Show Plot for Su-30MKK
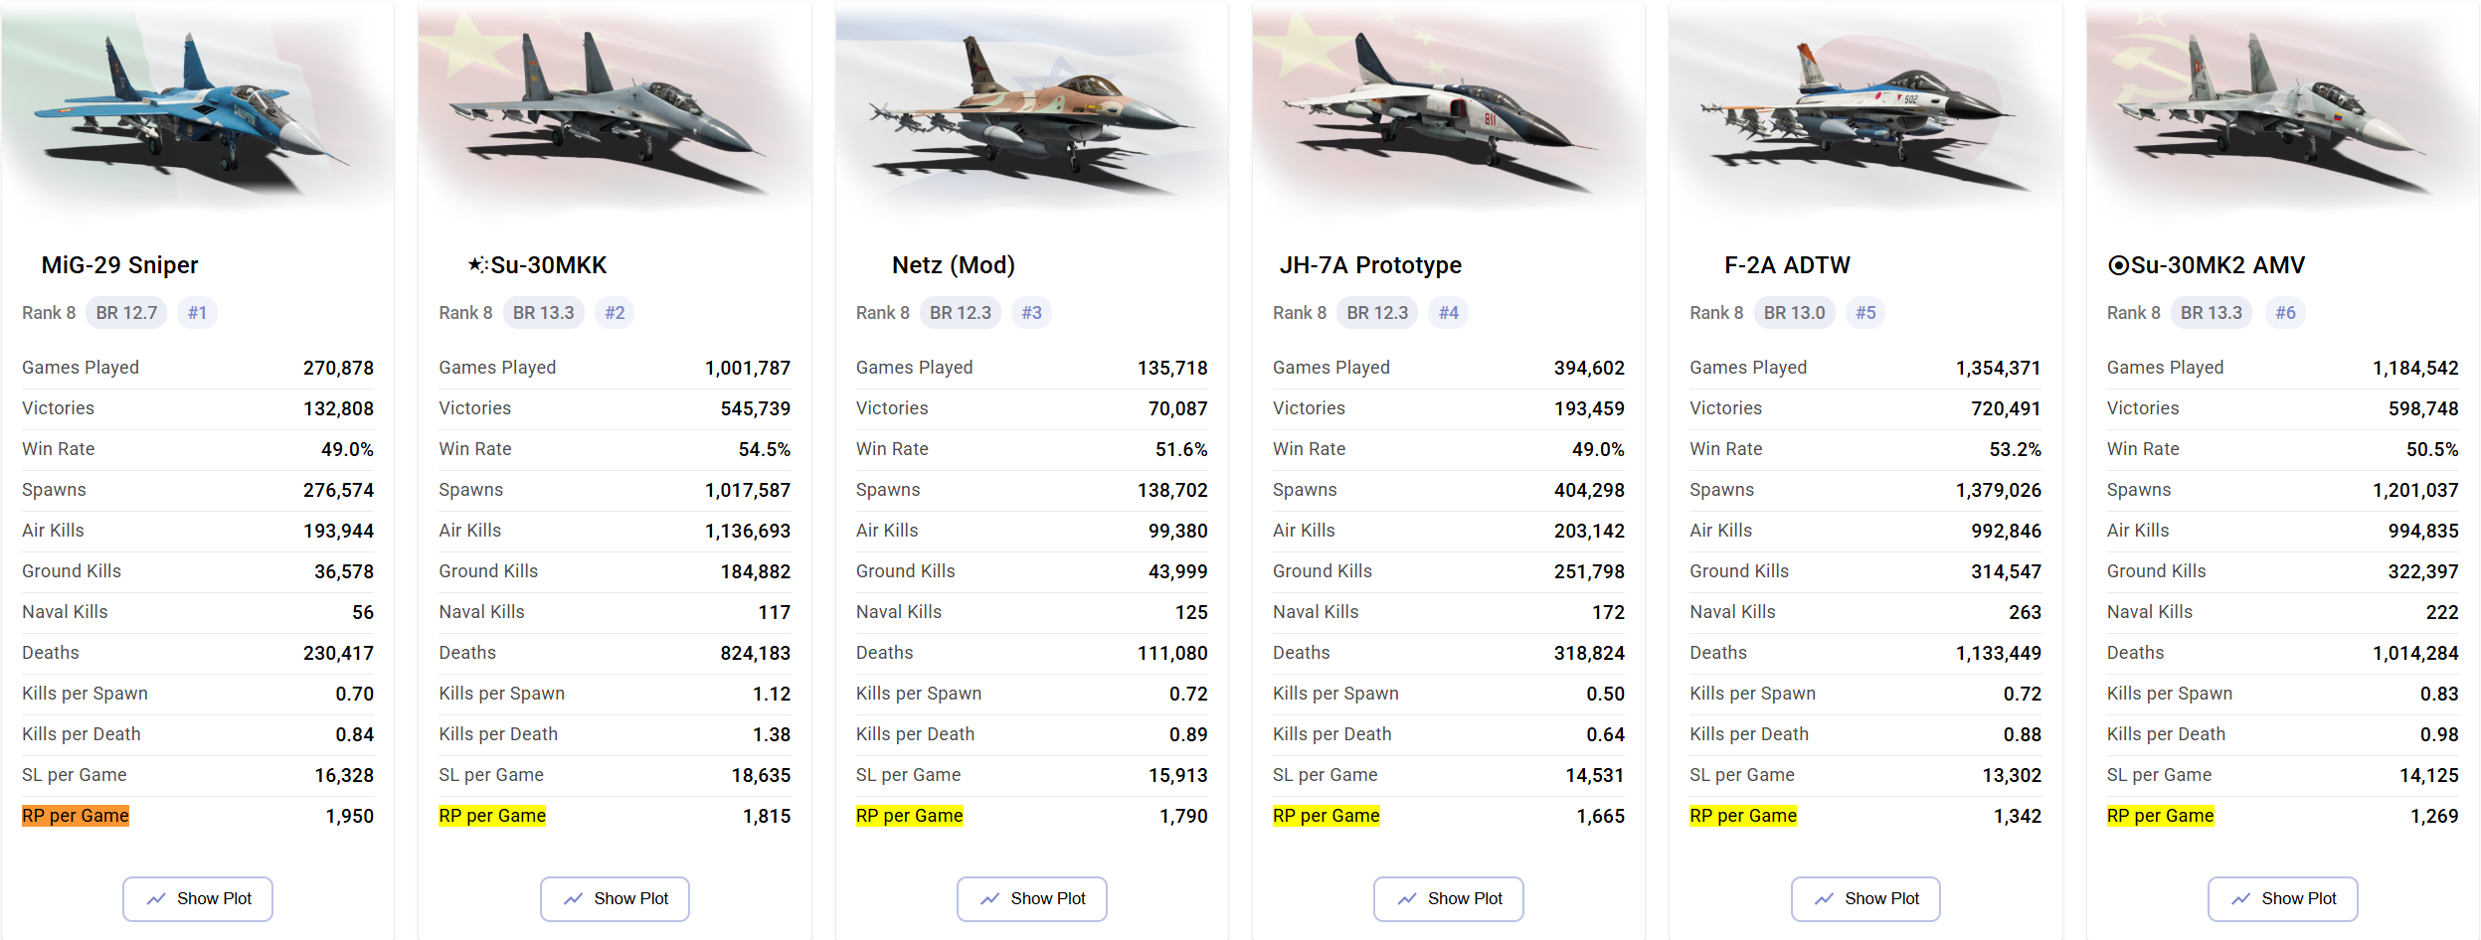Image resolution: width=2481 pixels, height=940 pixels. pyautogui.click(x=615, y=898)
